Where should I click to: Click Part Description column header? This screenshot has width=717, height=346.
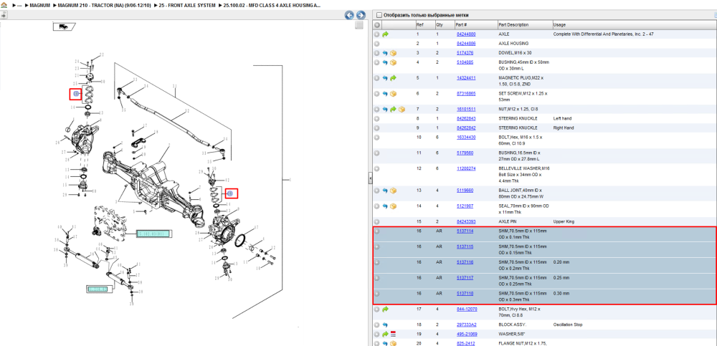click(x=525, y=24)
